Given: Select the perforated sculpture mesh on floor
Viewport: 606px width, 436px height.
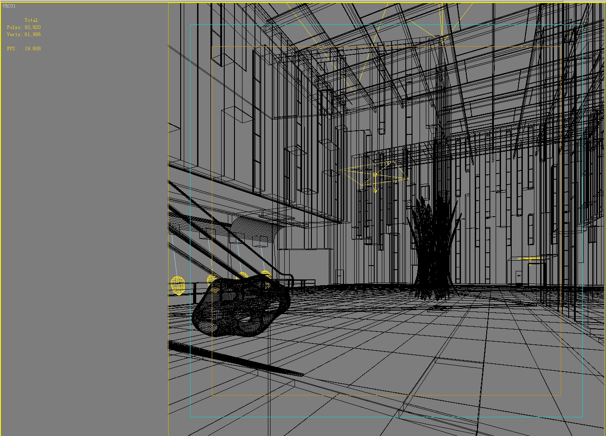Looking at the screenshot, I should tap(240, 307).
